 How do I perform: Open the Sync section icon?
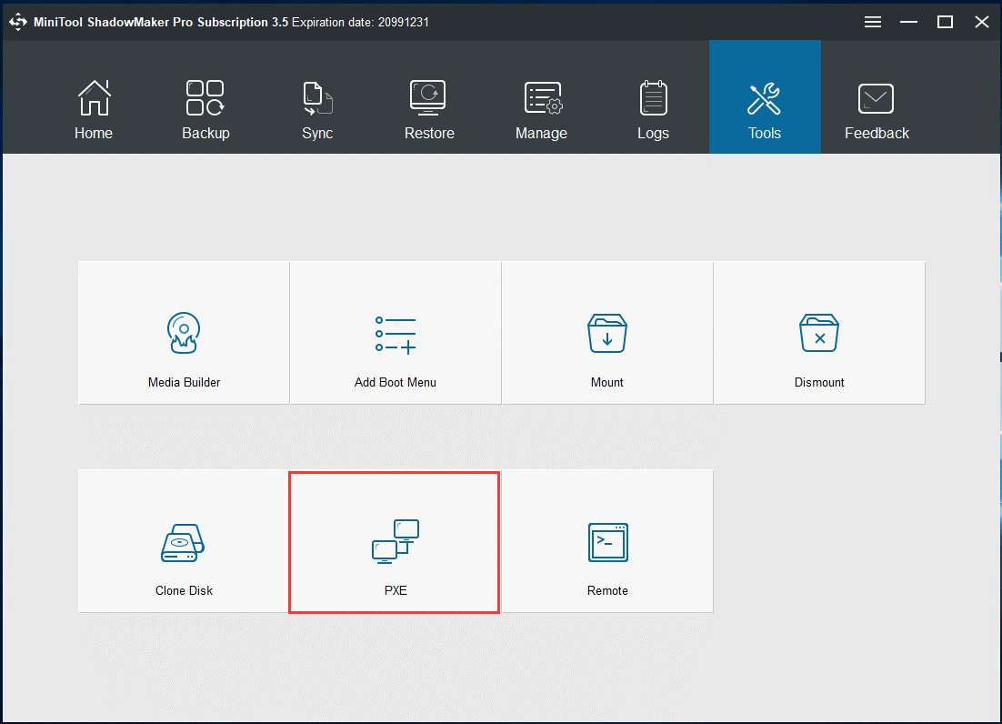[317, 97]
